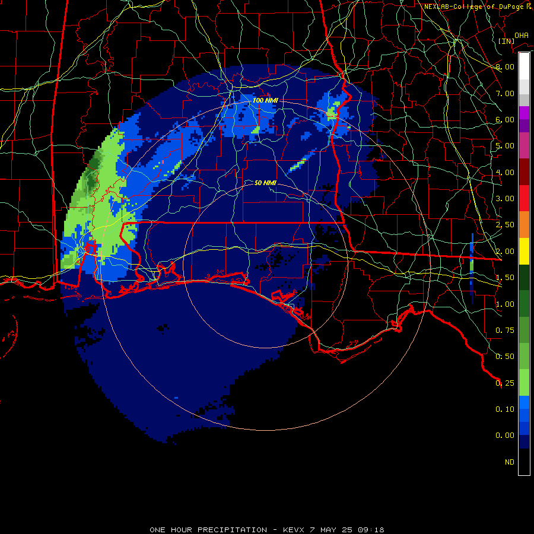Select the "ND" no-data label
Image resolution: width=534 pixels, height=534 pixels.
[510, 462]
